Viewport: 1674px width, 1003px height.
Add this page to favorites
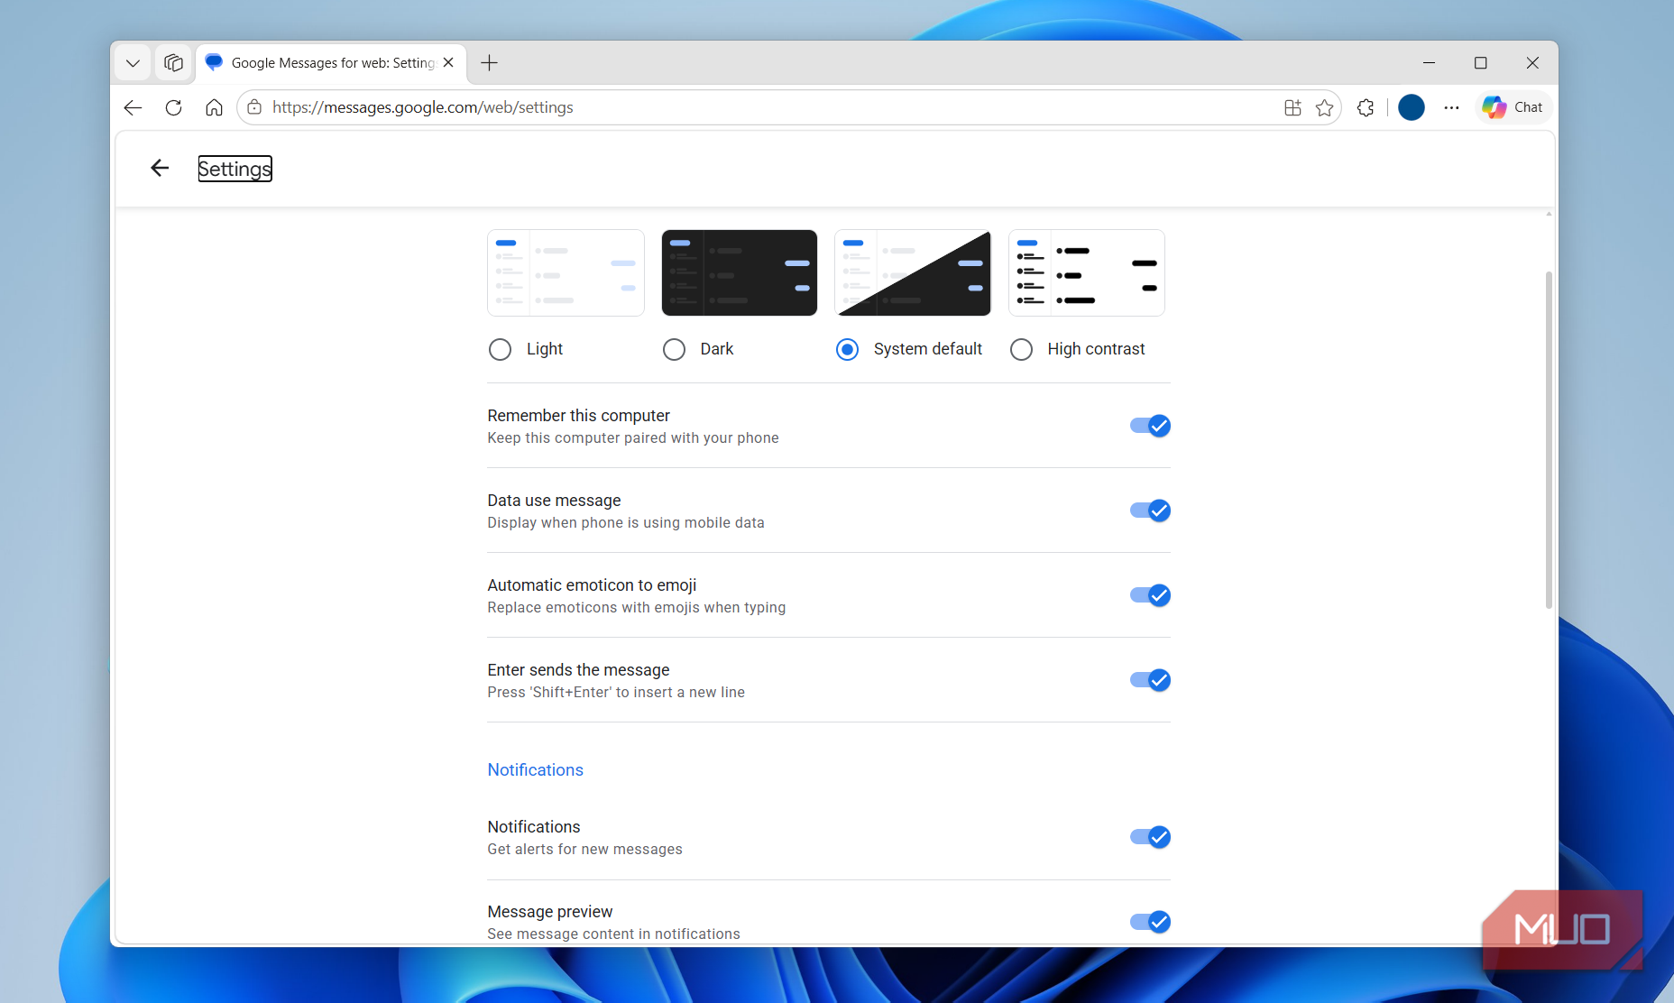click(1324, 108)
